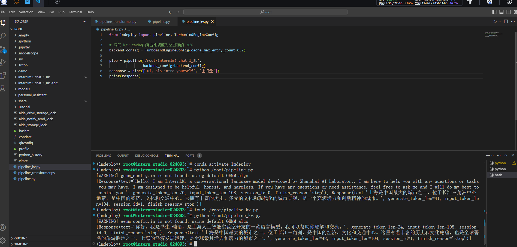Image resolution: width=517 pixels, height=247 pixels.
Task: Expand the .ipython folder
Action: (50, 41)
